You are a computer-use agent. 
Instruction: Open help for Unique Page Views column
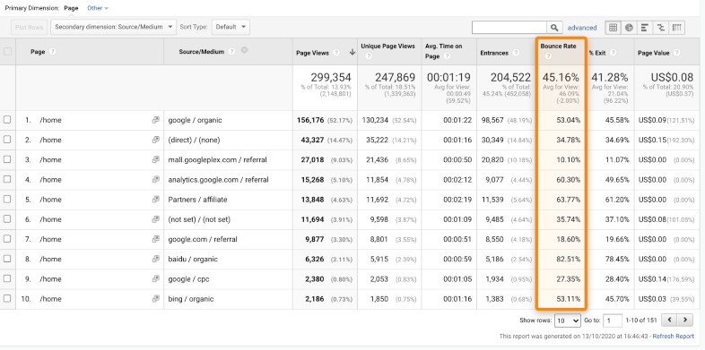click(x=369, y=56)
